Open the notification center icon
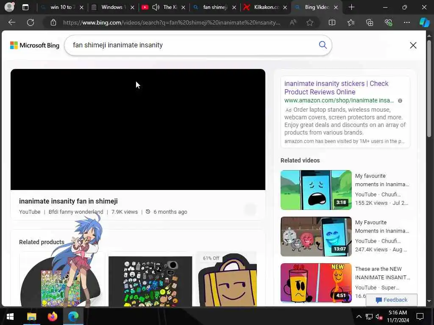 pyautogui.click(x=420, y=317)
